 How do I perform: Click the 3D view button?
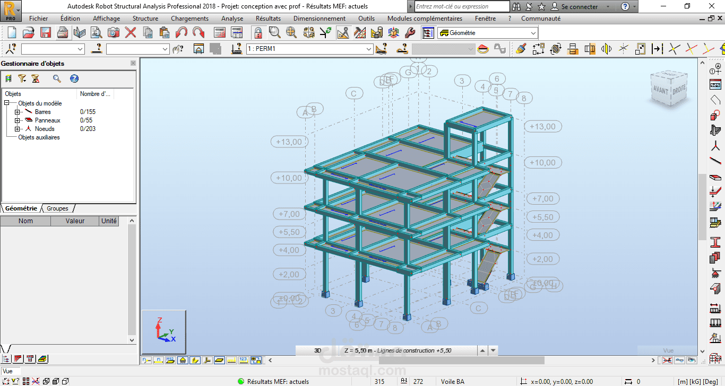coord(318,350)
